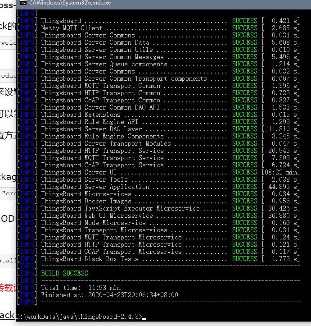Click SUCCESS status for Black Box Tests

[245, 259]
